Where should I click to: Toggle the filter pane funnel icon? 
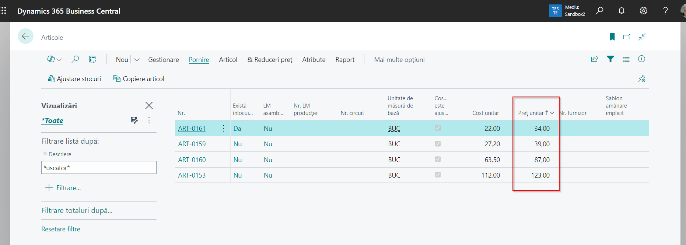point(610,59)
